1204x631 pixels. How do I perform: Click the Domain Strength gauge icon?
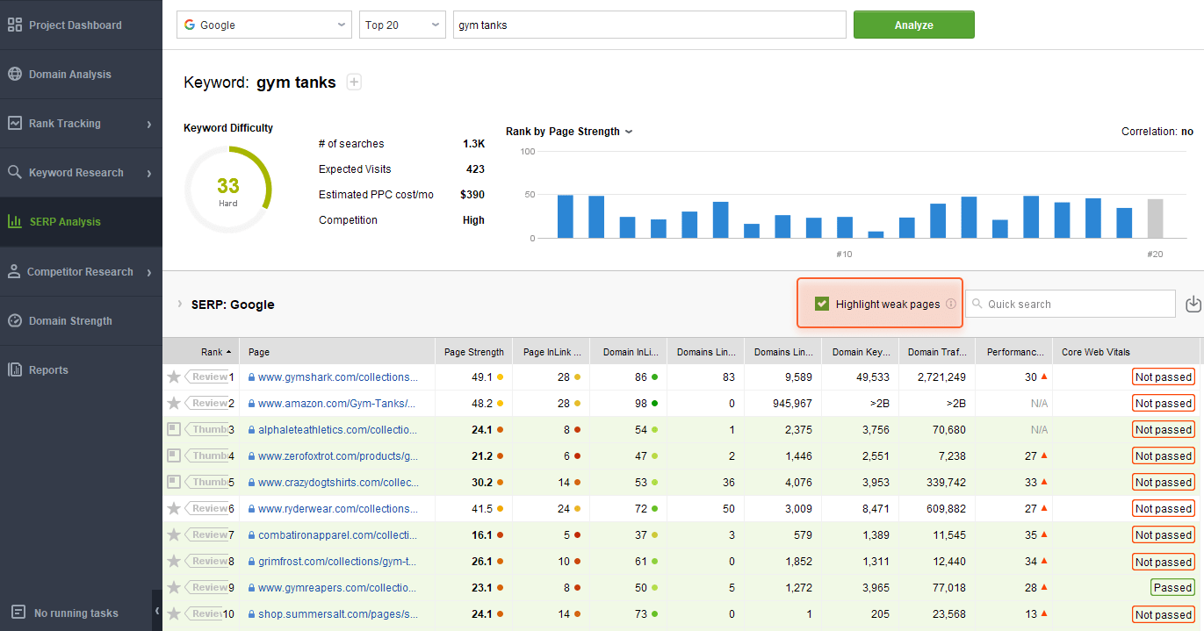[x=15, y=320]
